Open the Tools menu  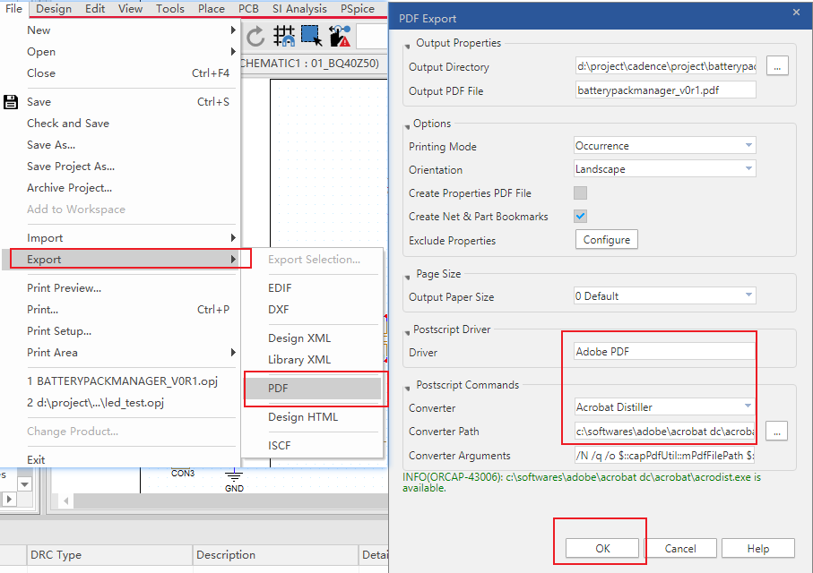170,9
